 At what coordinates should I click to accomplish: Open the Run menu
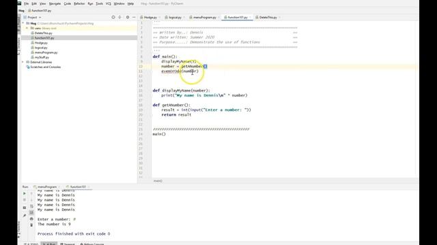90,3
